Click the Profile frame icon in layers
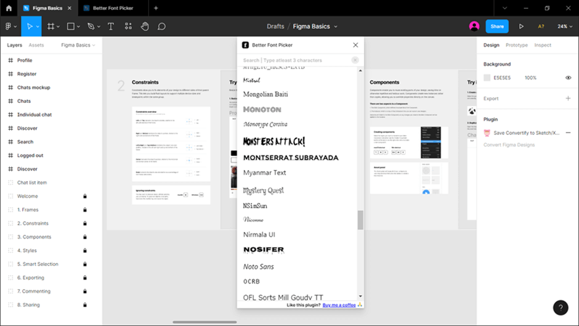 [10, 60]
